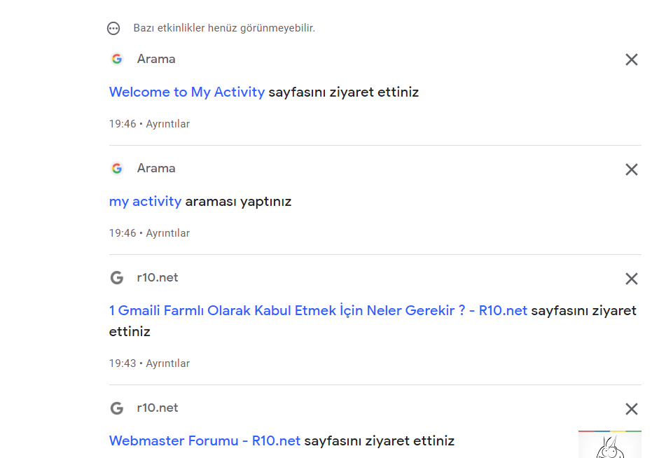Delete the Welcome to My Activity entry
This screenshot has width=666, height=458.
click(x=631, y=60)
